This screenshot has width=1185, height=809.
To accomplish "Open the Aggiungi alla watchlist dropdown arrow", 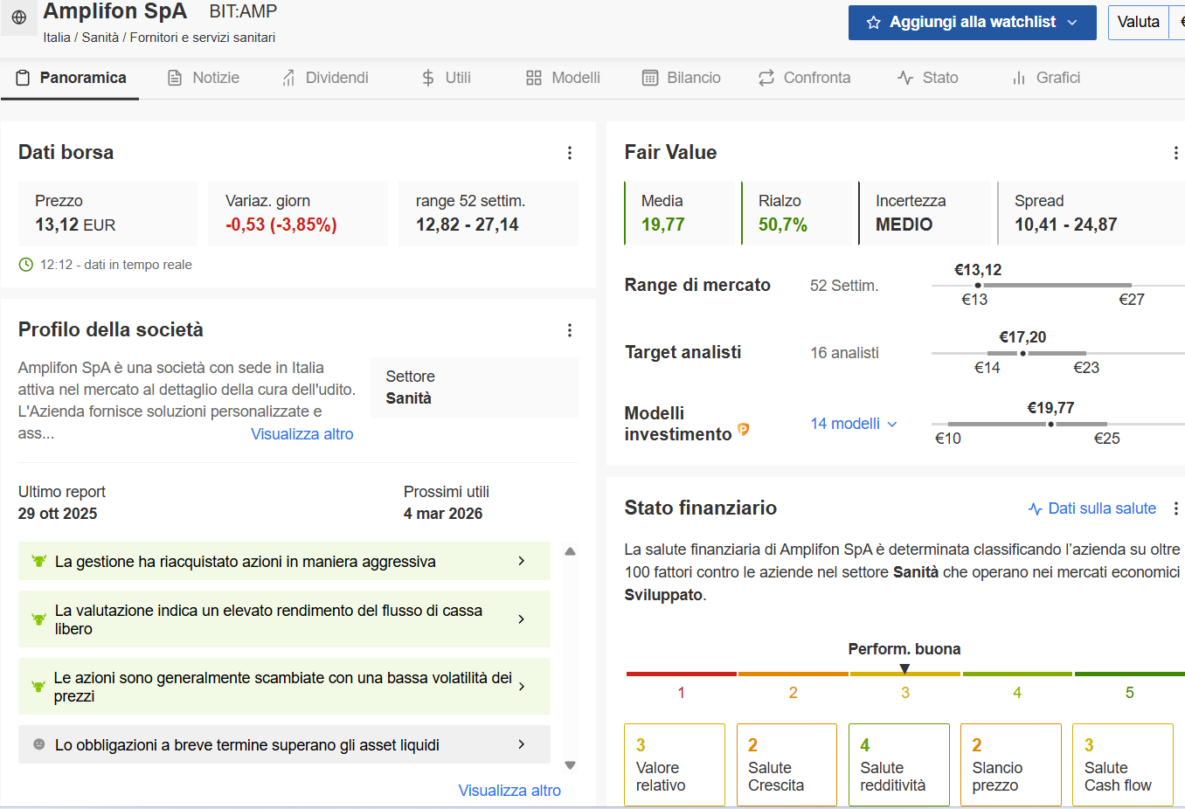I will click(1072, 22).
